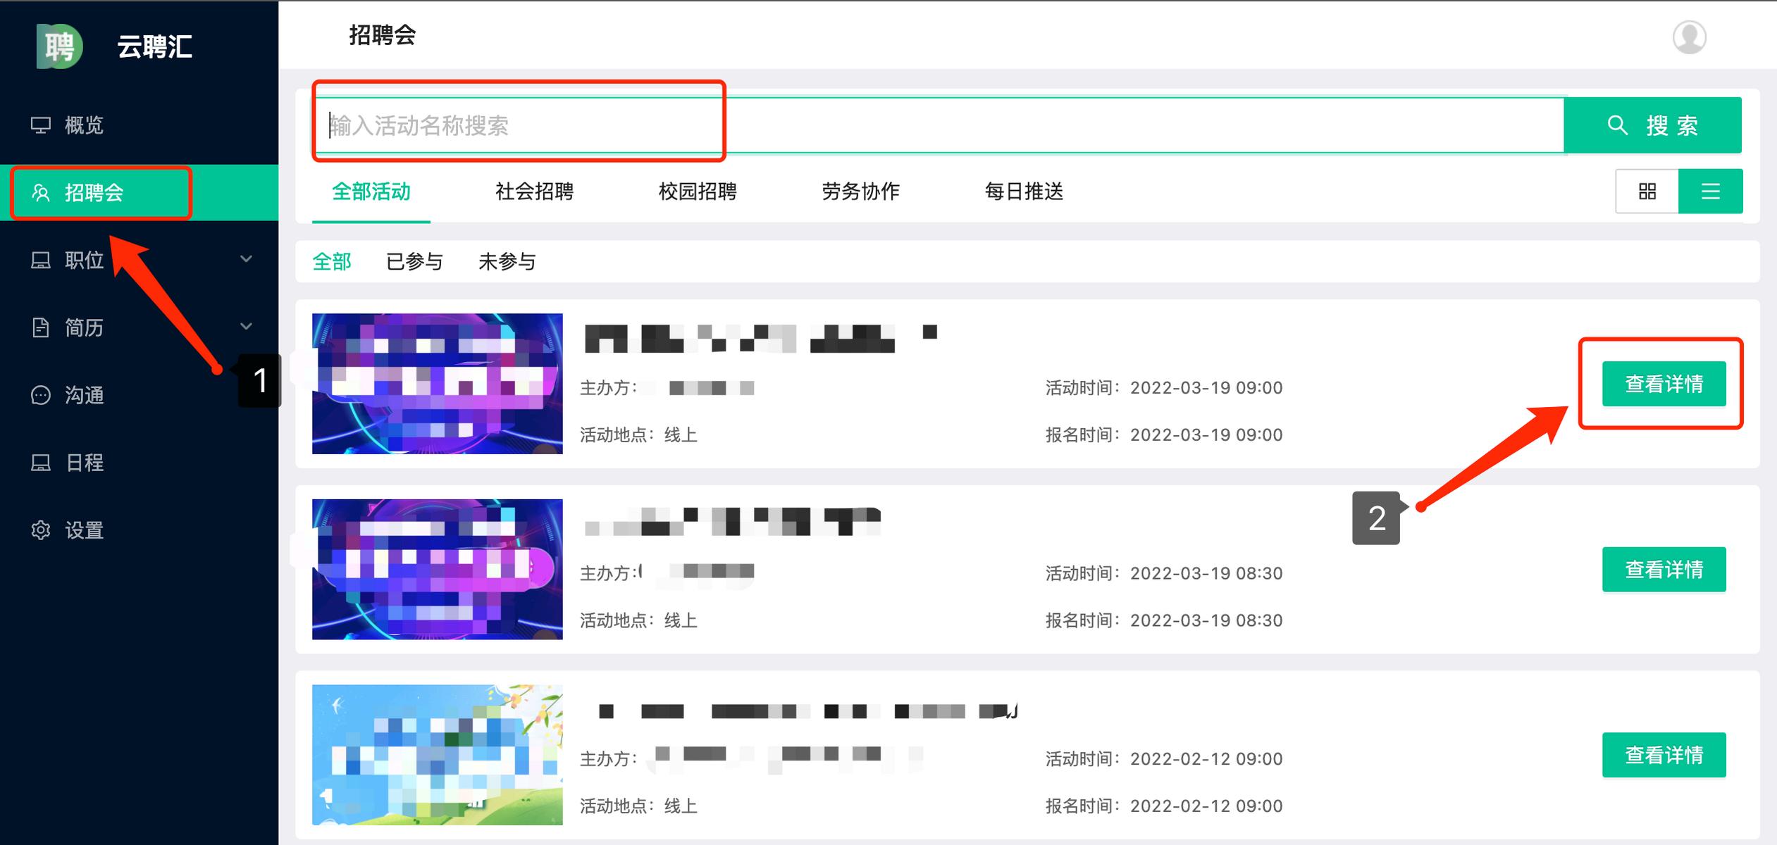Open 设置 settings gear in sidebar
The image size is (1777, 845).
coord(83,530)
